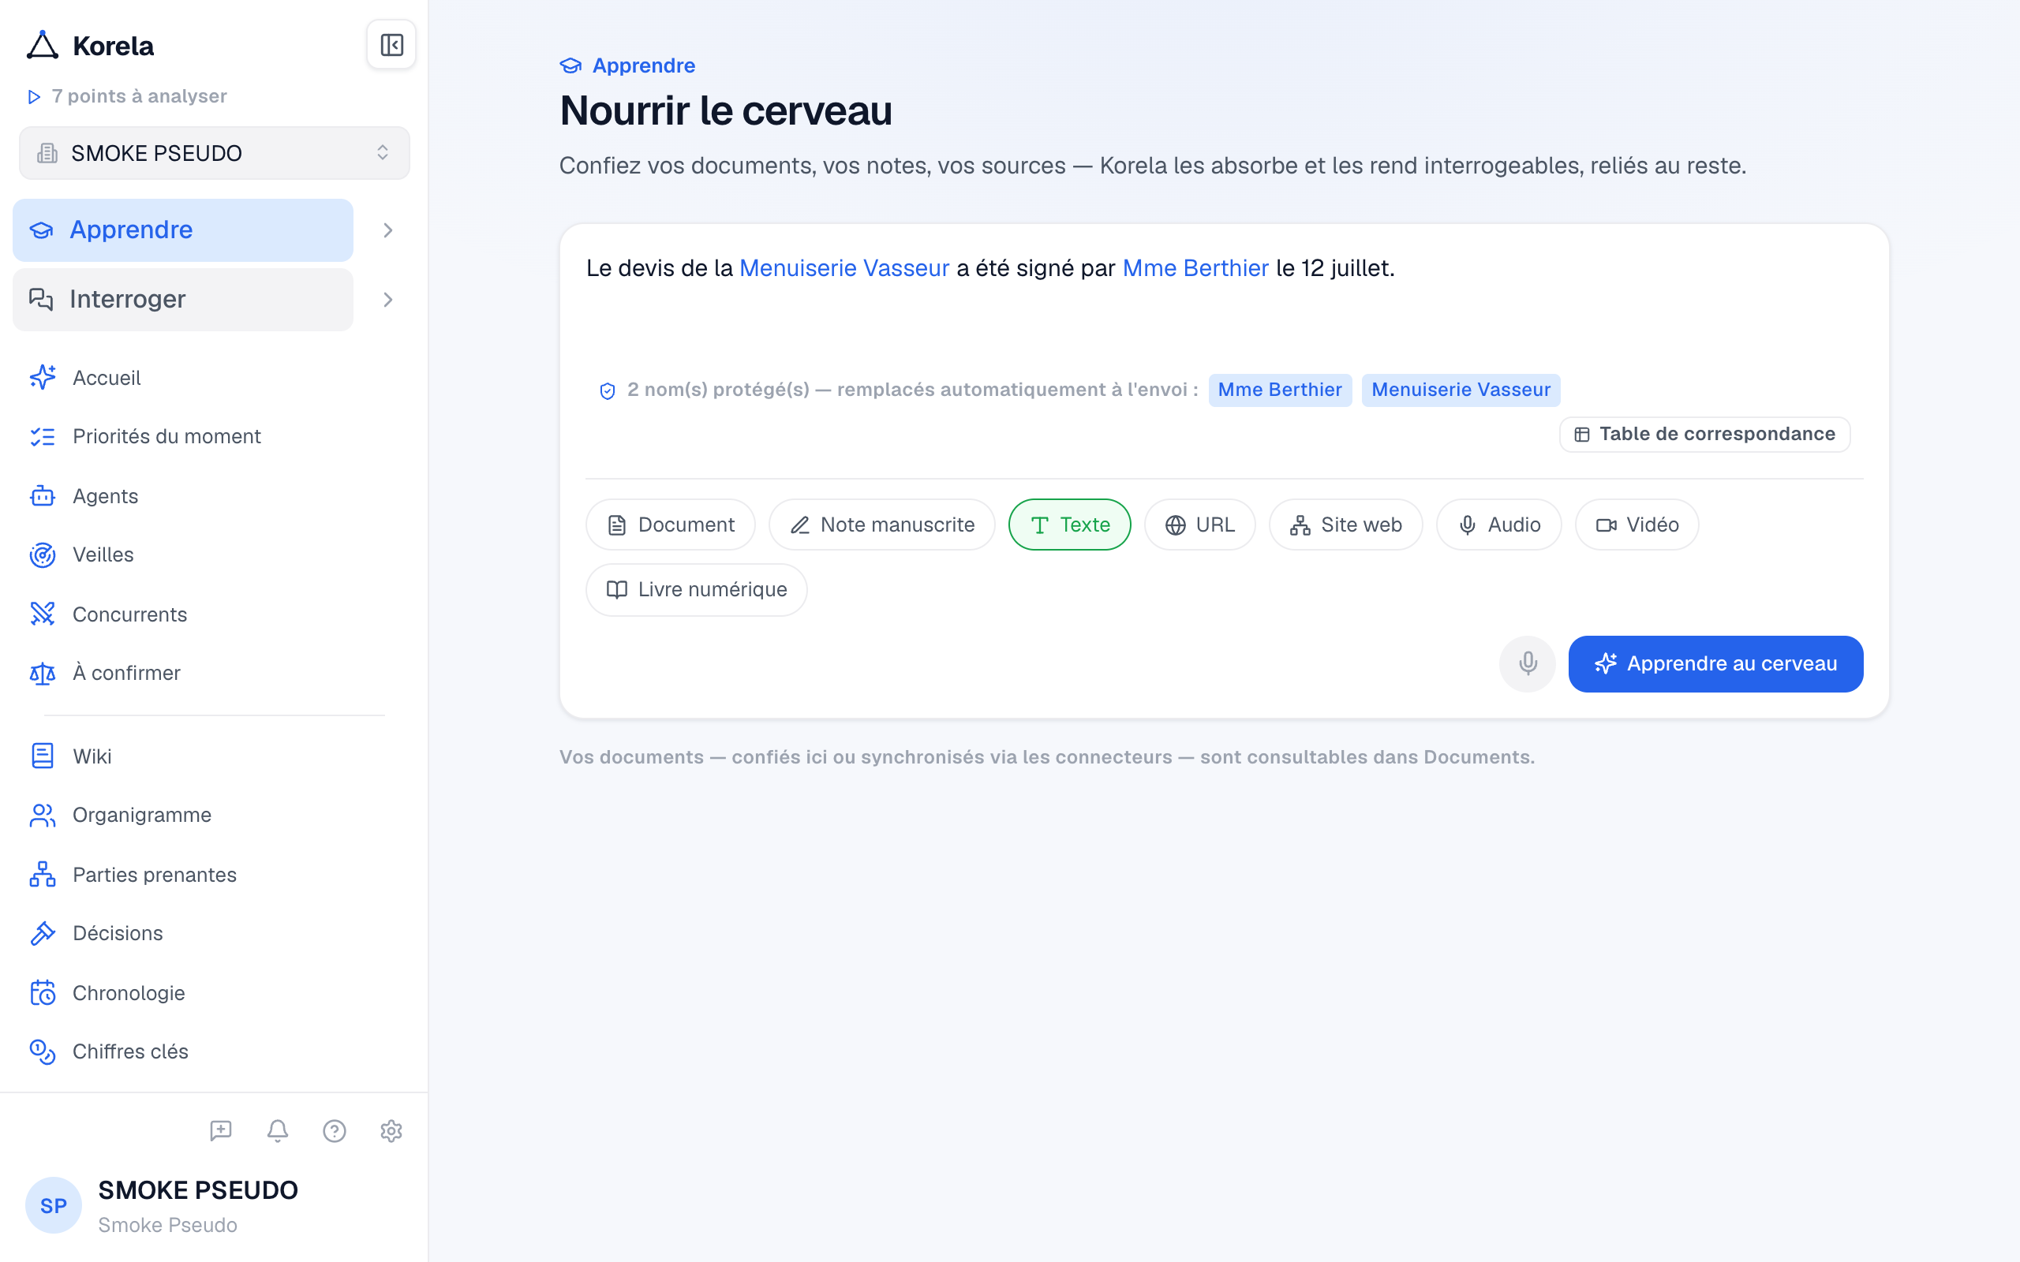2020x1262 pixels.
Task: Open the SMOKE PSEUDO workspace dropdown
Action: [215, 154]
